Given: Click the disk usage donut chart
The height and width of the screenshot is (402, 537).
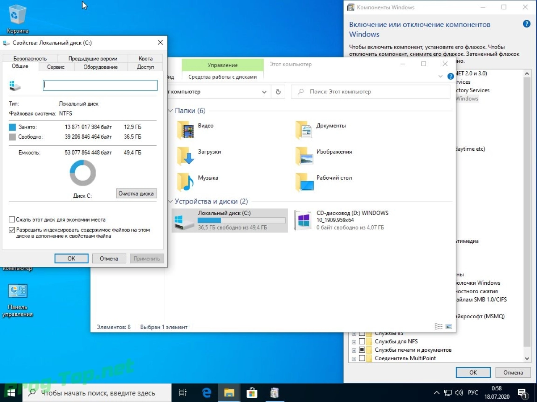Looking at the screenshot, I should coord(83,173).
